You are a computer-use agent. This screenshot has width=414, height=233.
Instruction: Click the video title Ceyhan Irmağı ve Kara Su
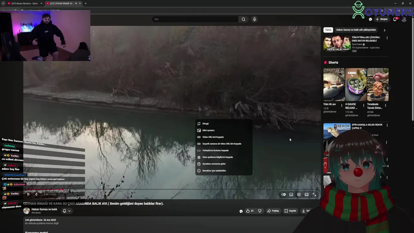pyautogui.click(x=93, y=204)
